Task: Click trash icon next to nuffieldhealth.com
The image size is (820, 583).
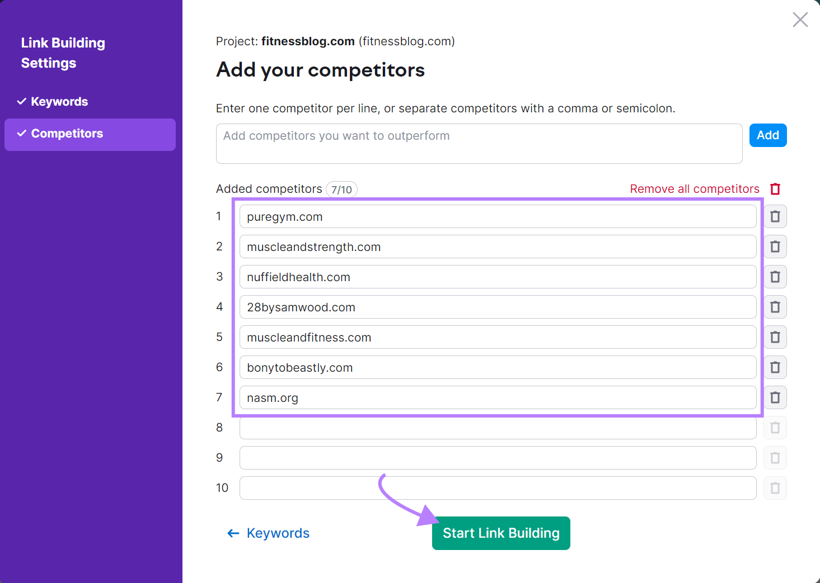Action: coord(775,277)
